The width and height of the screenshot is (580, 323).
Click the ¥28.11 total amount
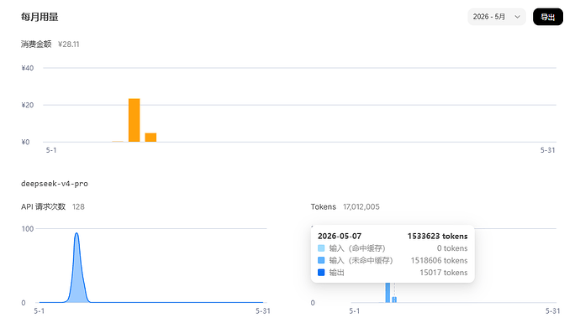[x=68, y=44]
